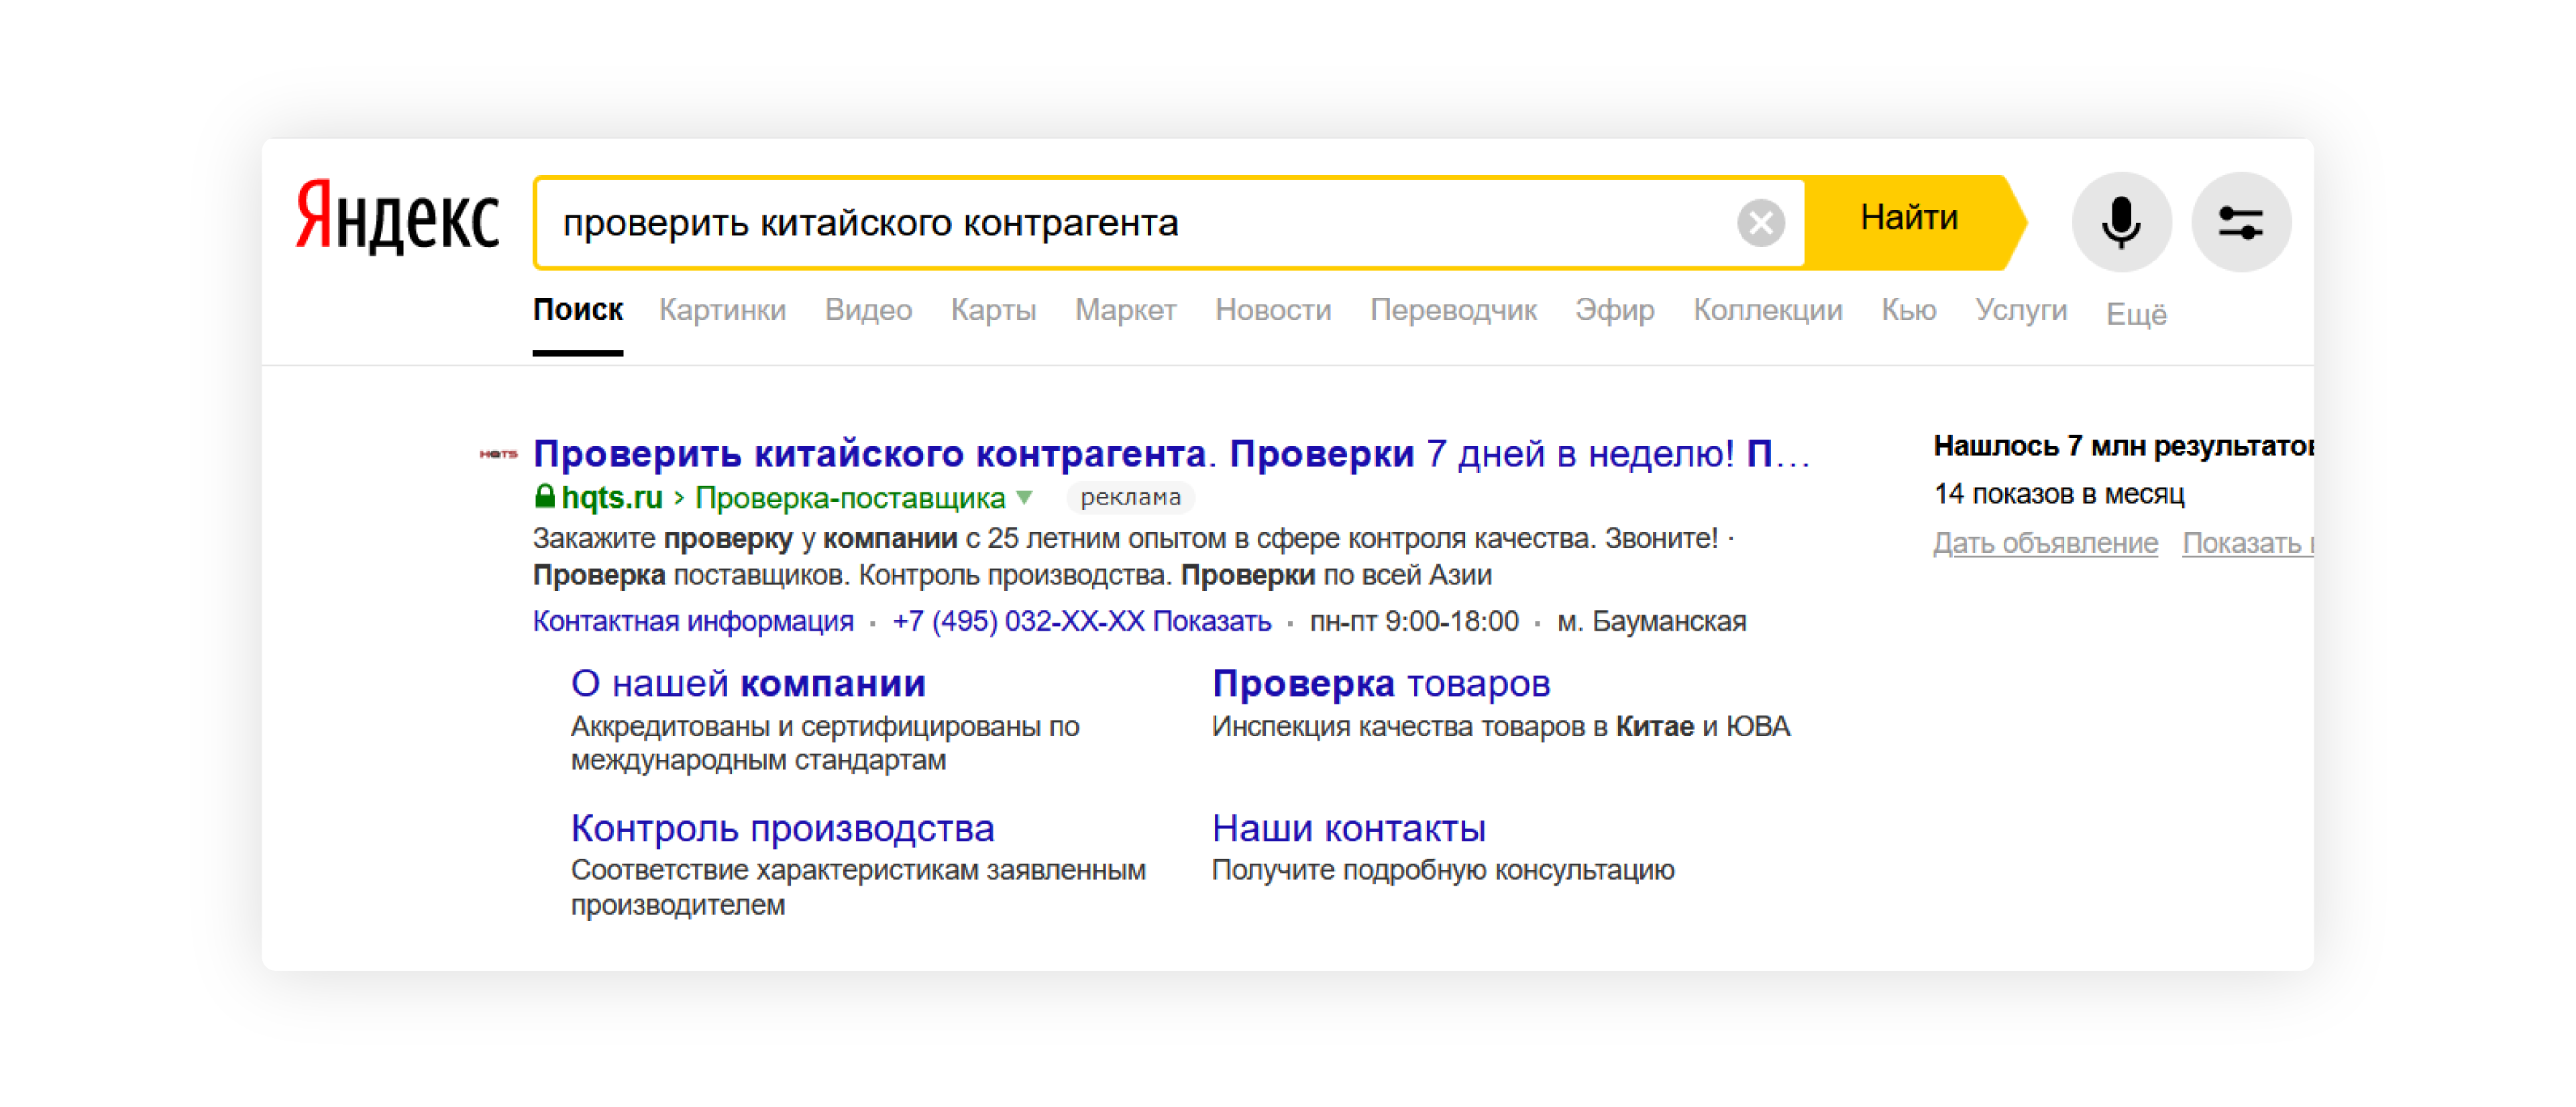This screenshot has width=2576, height=1107.
Task: Show the hidden phone number via Показать
Action: 1211,621
